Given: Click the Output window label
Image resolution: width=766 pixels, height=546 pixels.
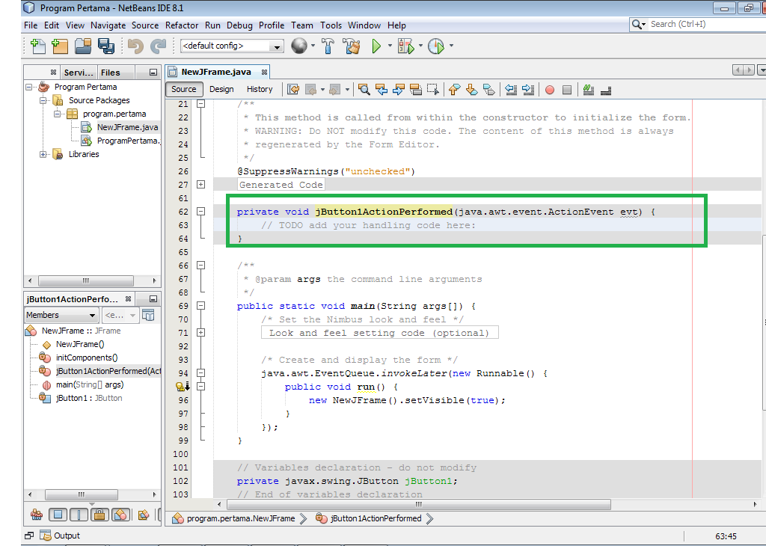Looking at the screenshot, I should (x=66, y=536).
